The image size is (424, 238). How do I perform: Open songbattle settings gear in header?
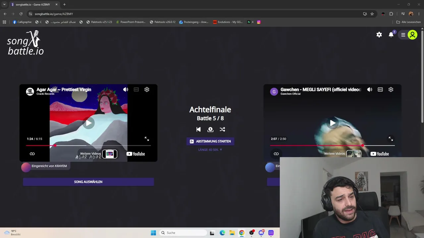(379, 35)
